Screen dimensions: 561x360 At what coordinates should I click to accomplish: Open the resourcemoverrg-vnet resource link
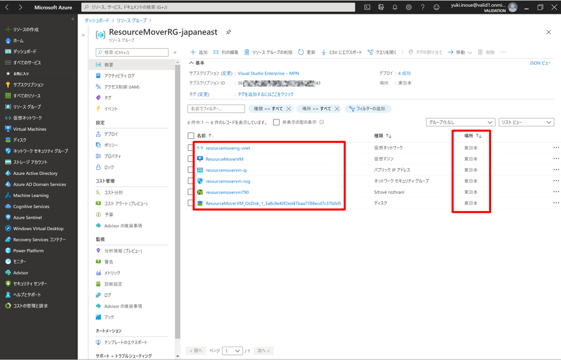[228, 148]
